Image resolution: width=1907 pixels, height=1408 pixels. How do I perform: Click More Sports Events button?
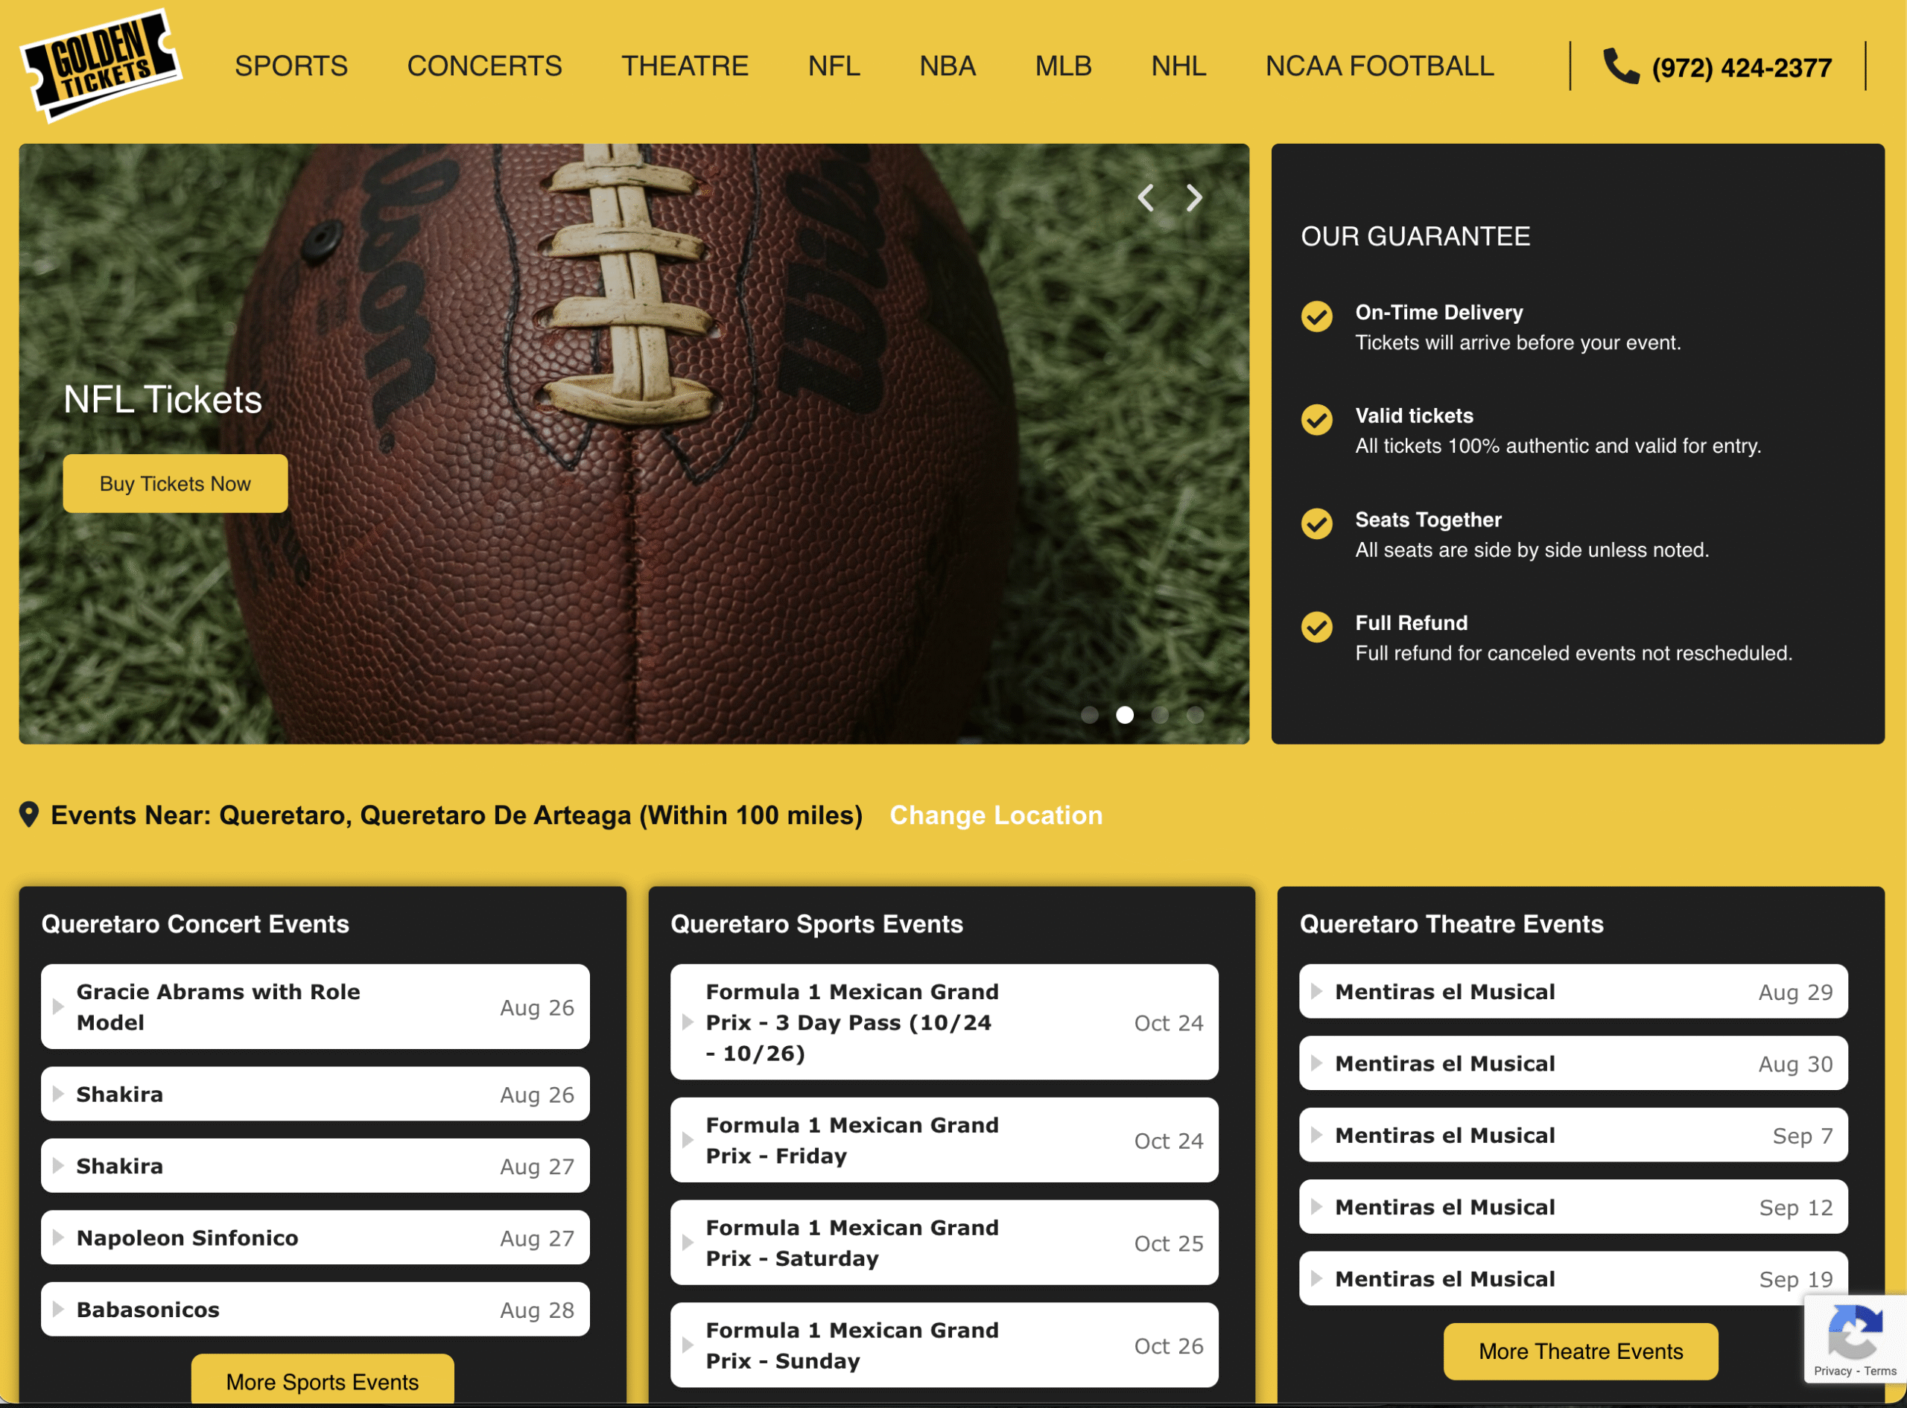pos(323,1379)
